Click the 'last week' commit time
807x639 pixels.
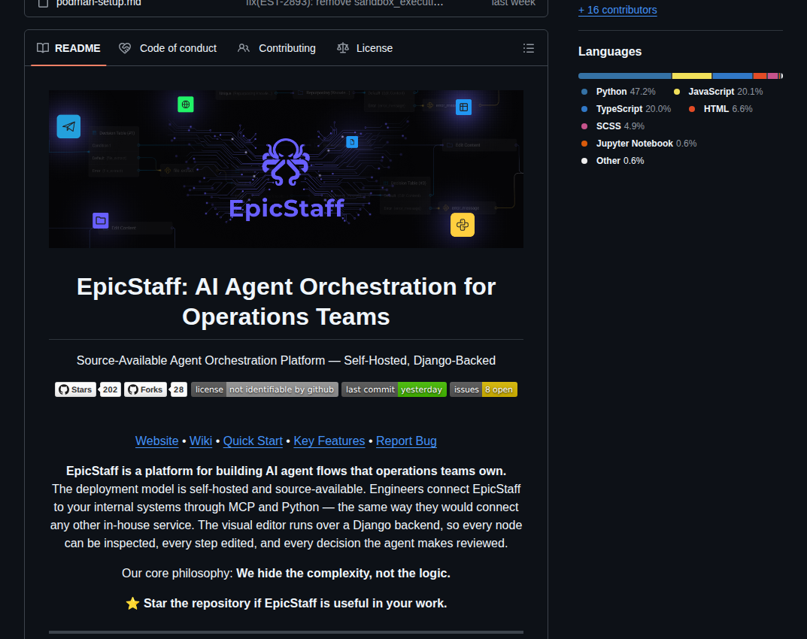tap(513, 3)
